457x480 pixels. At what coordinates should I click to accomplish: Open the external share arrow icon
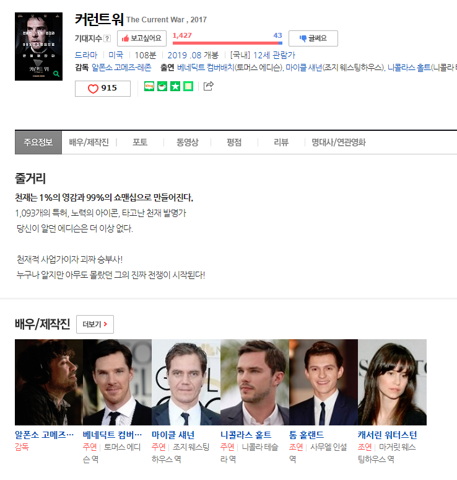(208, 86)
